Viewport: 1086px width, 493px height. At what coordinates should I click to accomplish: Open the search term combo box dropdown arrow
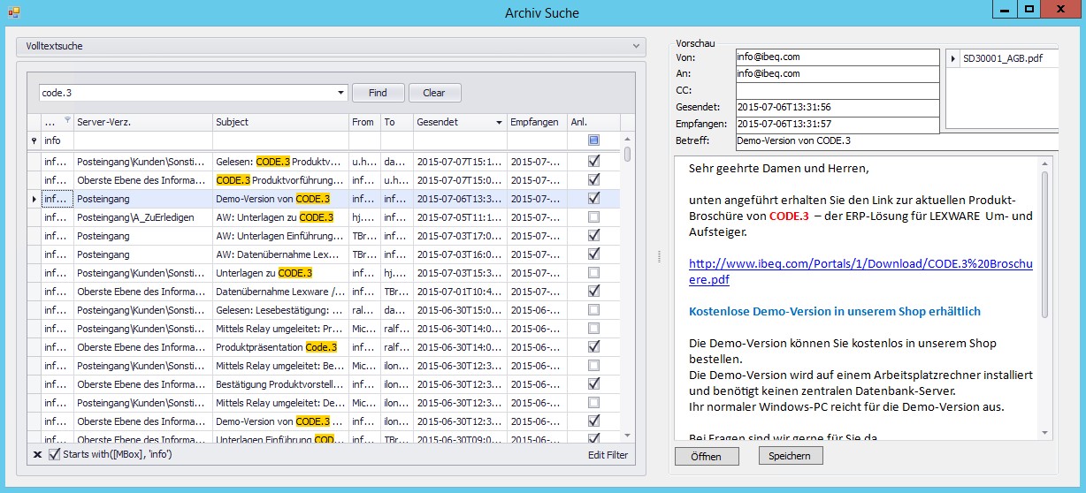pos(341,93)
